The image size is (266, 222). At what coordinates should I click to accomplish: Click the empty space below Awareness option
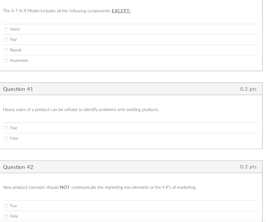(x=130, y=67)
